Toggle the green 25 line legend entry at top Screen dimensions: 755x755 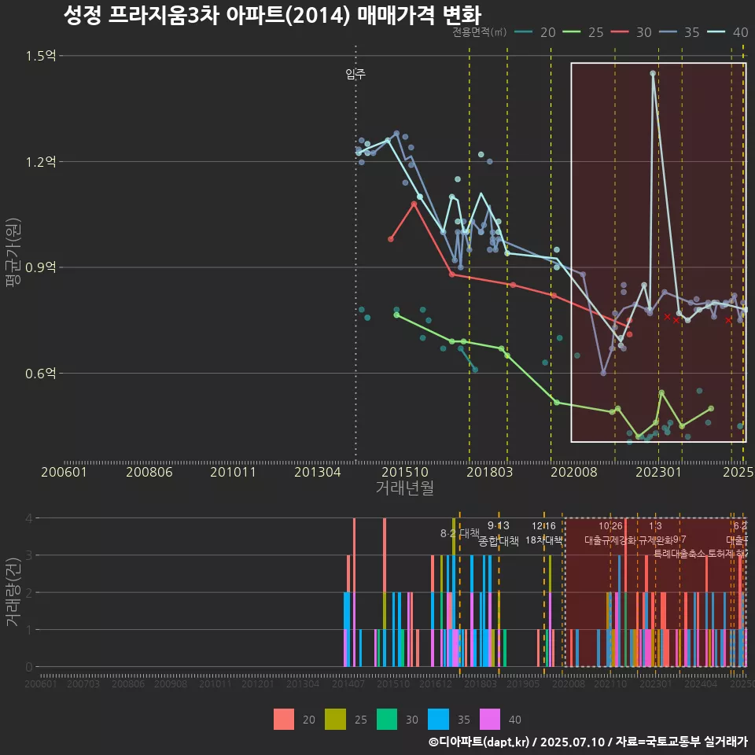583,32
